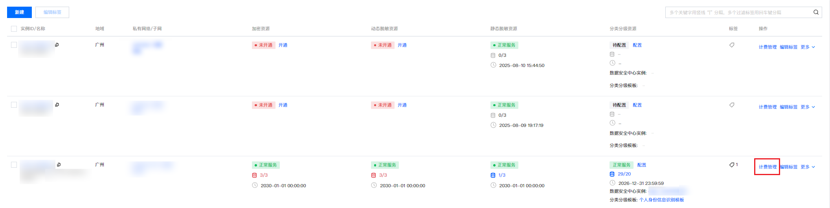Copy the second row instance ID
This screenshot has height=208, width=830.
point(57,105)
